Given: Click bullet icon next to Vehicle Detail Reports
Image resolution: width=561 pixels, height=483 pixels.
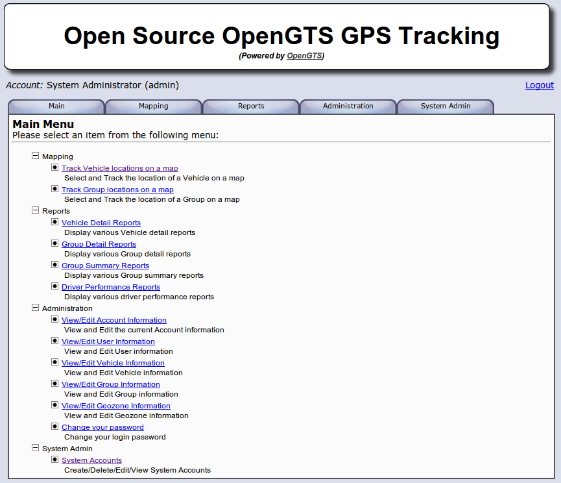Looking at the screenshot, I should [x=55, y=222].
